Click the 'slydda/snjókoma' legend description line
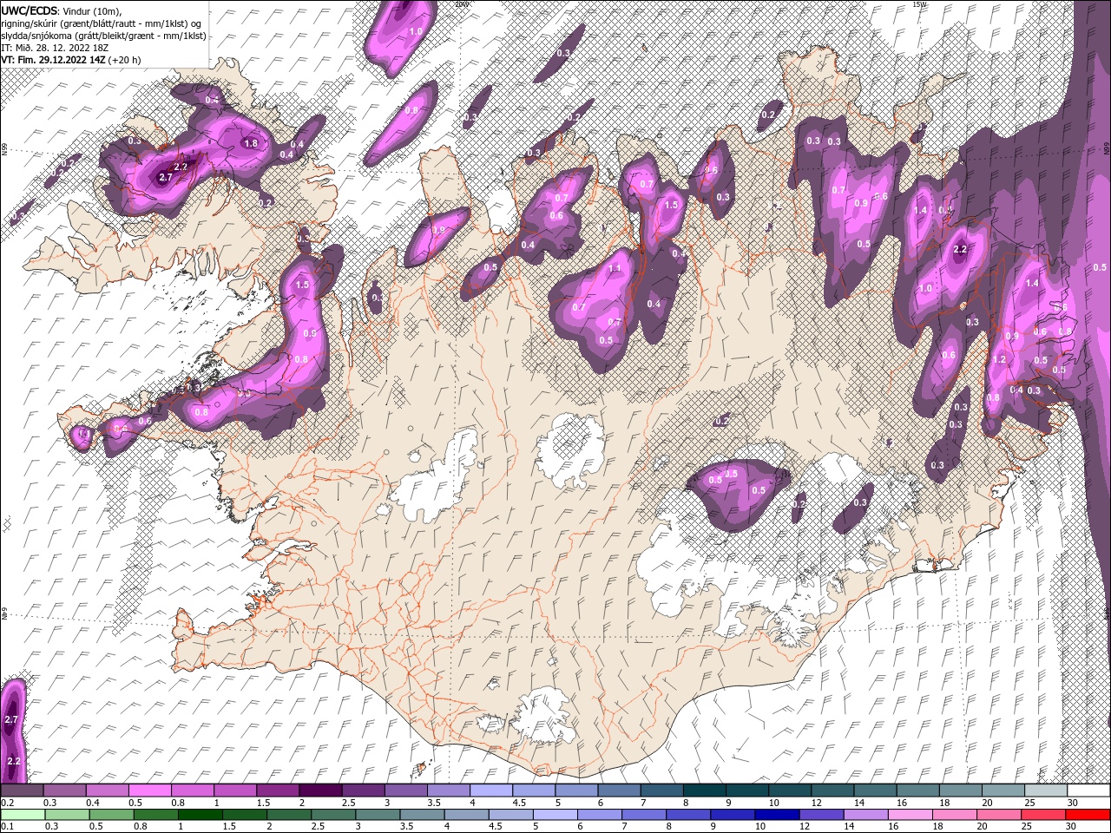 [x=103, y=36]
